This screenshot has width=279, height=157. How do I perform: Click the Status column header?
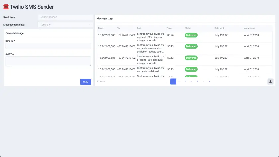point(188,28)
